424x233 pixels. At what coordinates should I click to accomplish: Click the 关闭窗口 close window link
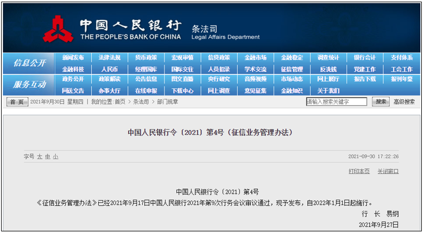click(388, 171)
